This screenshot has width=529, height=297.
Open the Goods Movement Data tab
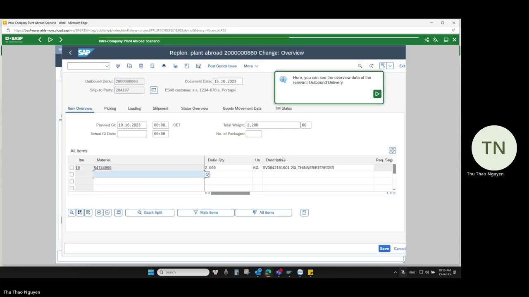[242, 108]
